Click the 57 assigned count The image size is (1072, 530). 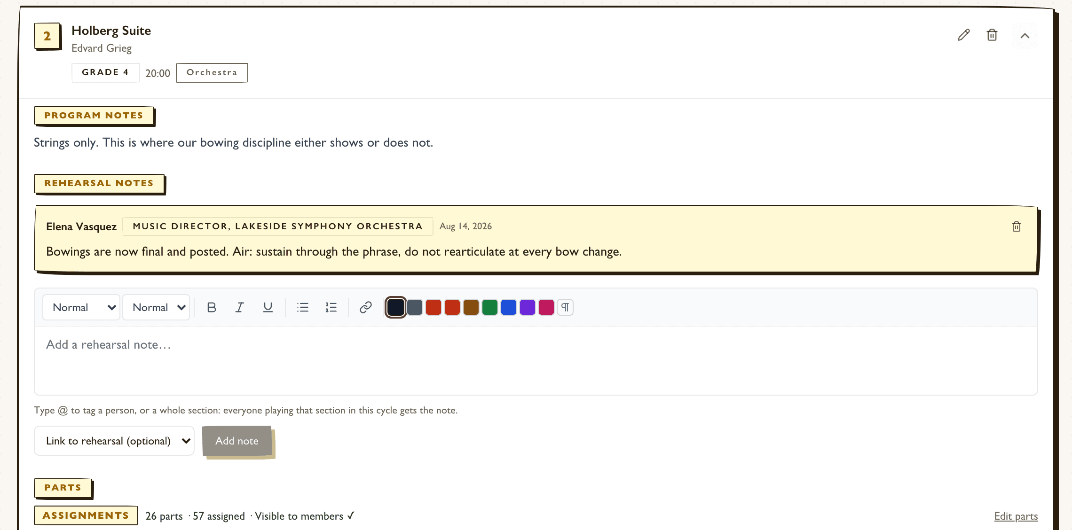[219, 516]
